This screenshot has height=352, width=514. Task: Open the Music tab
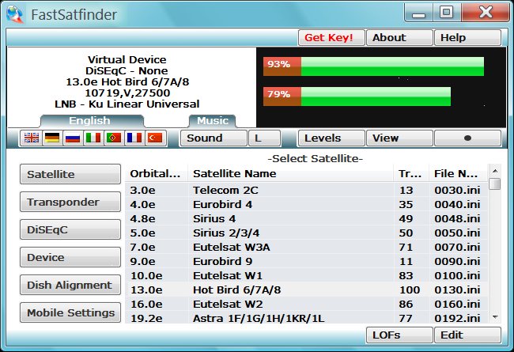coord(213,121)
